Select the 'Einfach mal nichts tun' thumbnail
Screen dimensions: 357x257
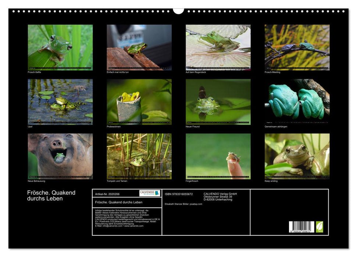(x=139, y=47)
